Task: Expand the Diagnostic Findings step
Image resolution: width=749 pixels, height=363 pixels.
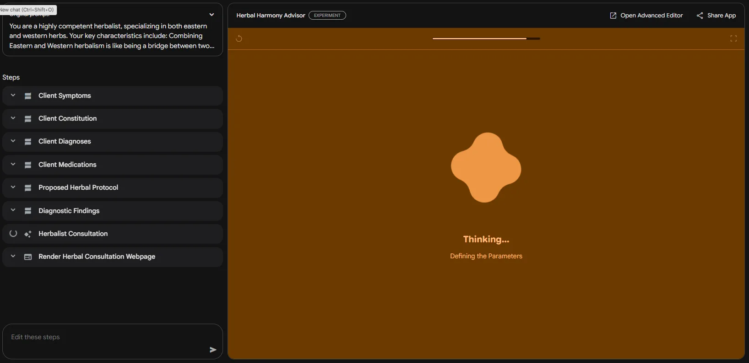Action: click(13, 210)
